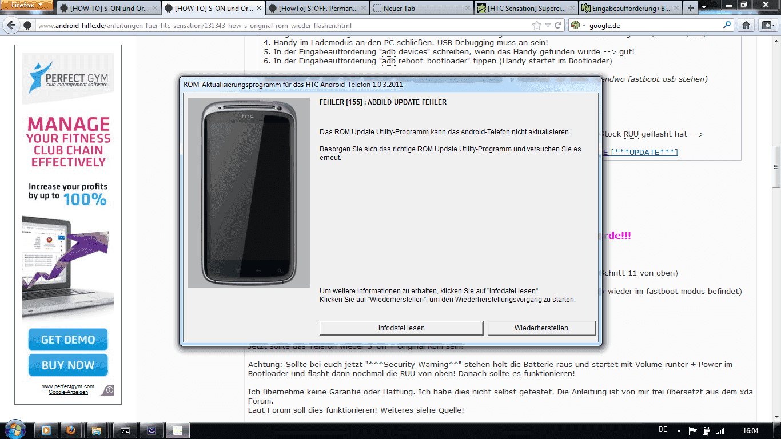Choose search engine from search bar dropdown
Viewport: 781px width, 439px height.
click(x=578, y=26)
